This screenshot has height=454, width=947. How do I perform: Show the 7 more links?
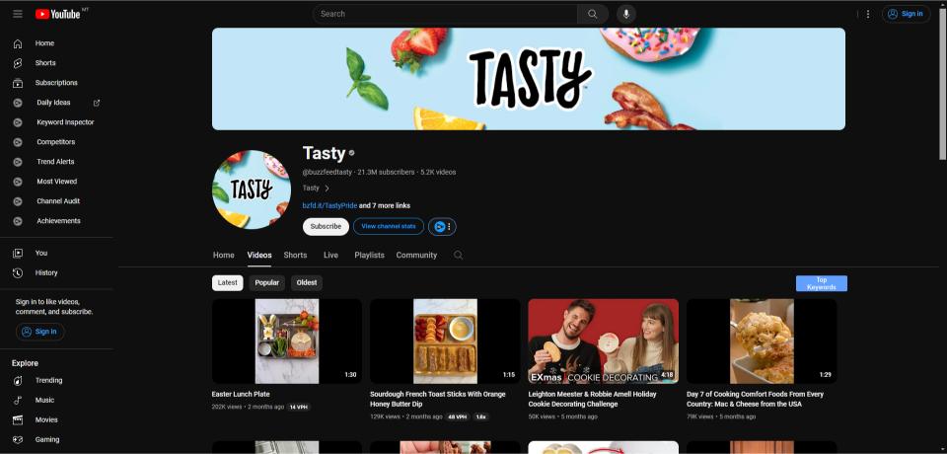tap(385, 206)
